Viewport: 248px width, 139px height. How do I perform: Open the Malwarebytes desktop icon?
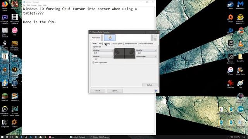tap(240, 5)
